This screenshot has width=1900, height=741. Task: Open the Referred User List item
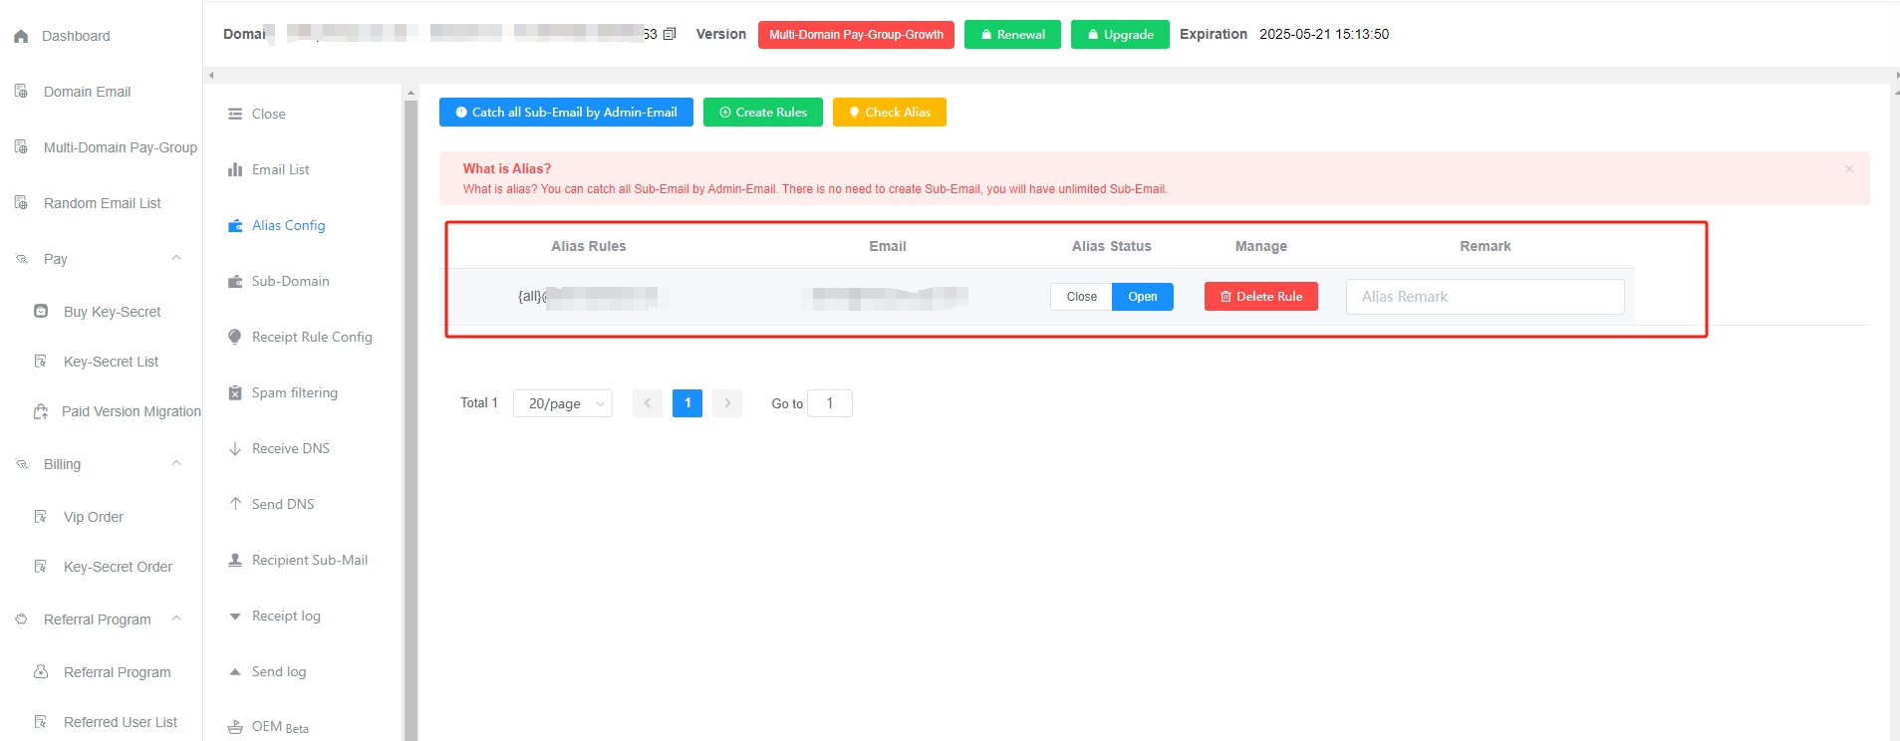pos(120,722)
